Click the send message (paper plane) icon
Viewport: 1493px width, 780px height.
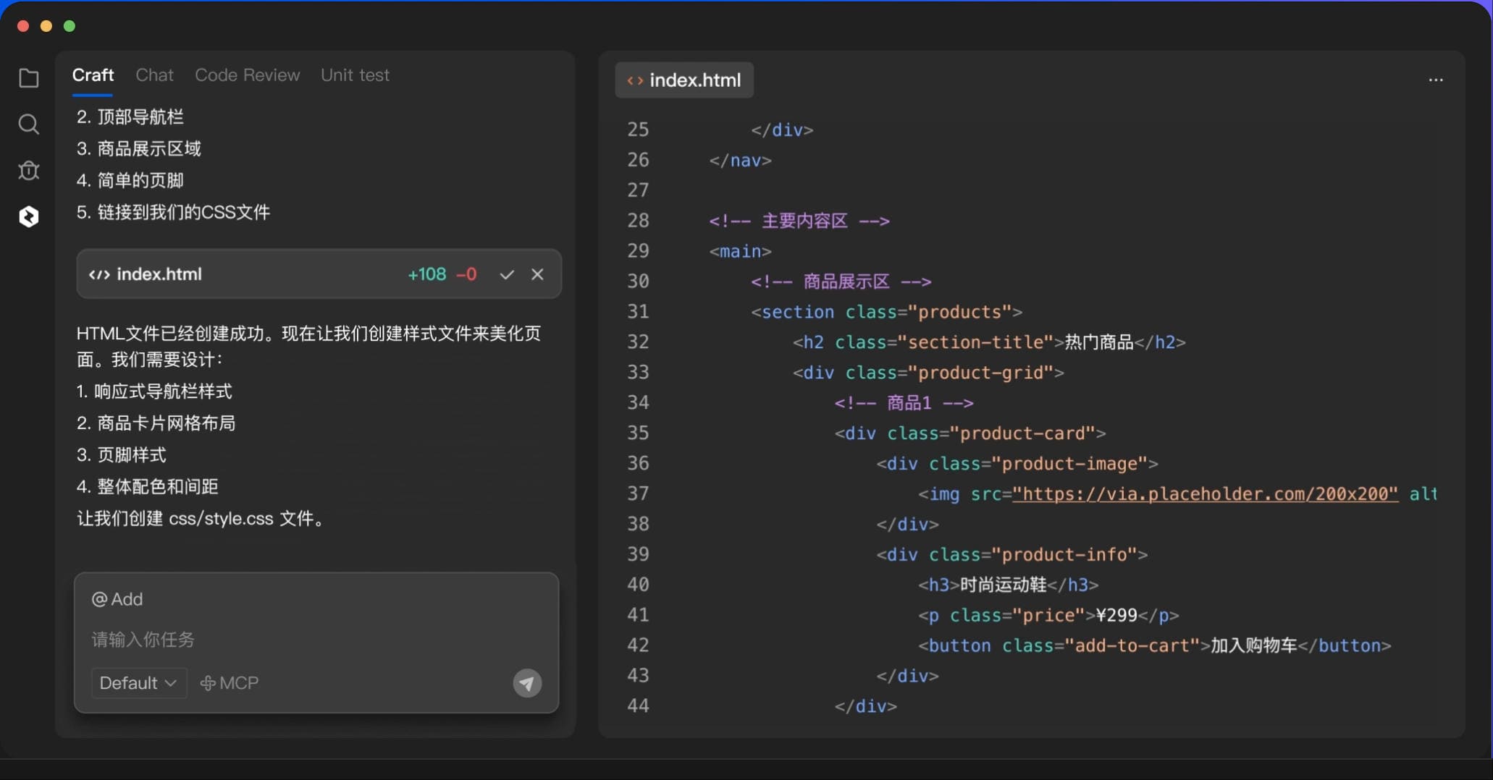click(x=527, y=683)
